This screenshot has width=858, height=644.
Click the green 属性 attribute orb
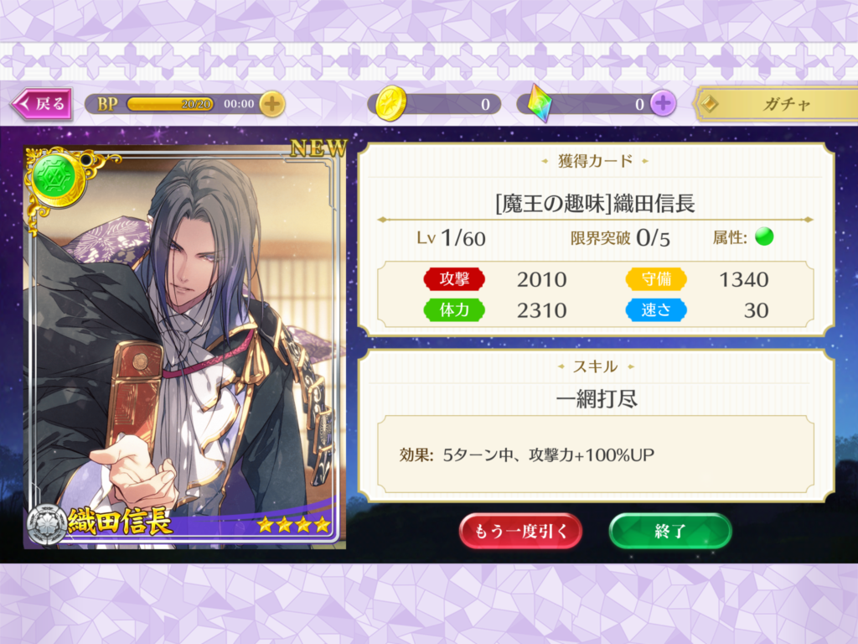[764, 236]
